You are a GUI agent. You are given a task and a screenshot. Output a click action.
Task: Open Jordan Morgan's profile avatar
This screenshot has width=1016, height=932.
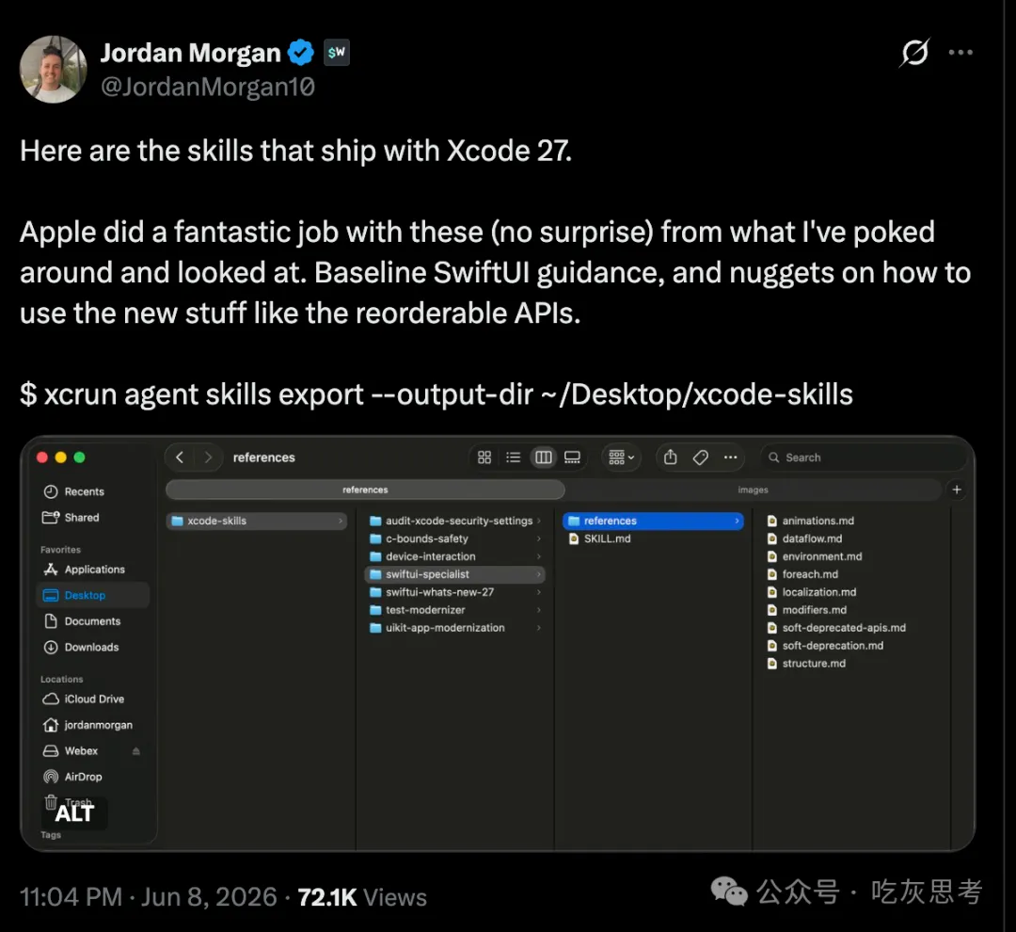click(x=53, y=70)
